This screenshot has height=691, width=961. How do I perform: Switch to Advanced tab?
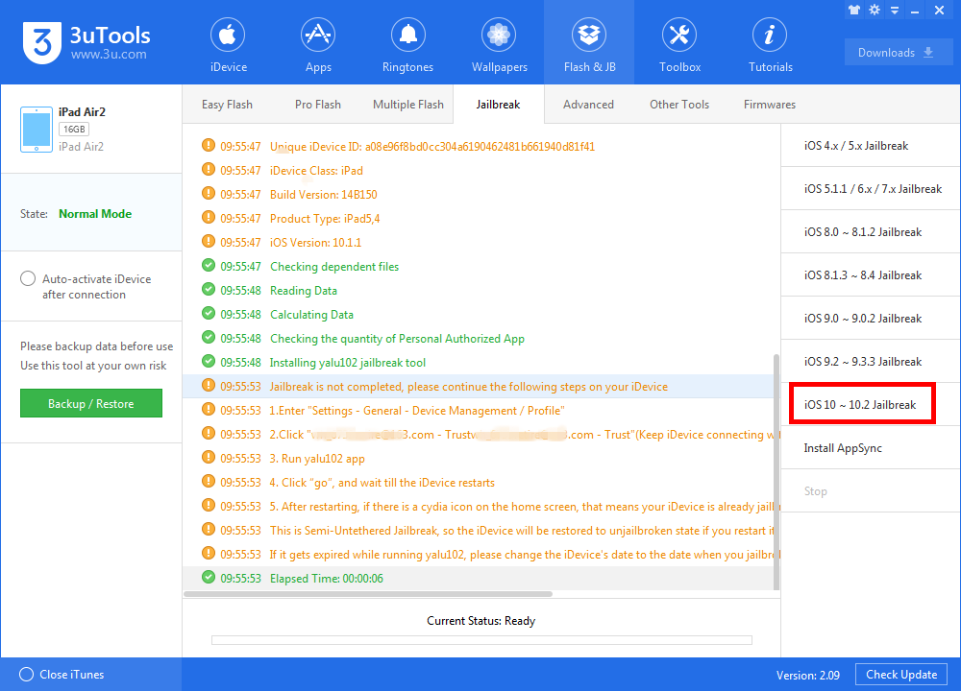588,105
